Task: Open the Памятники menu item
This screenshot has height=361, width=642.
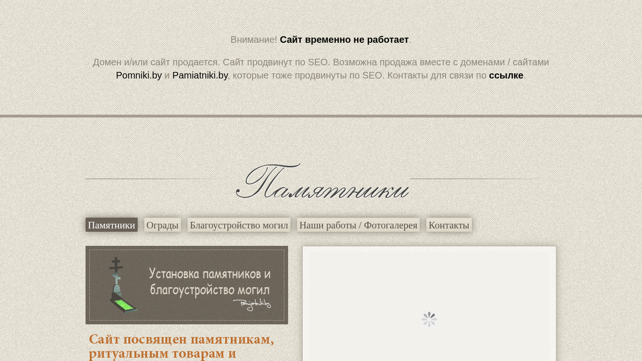Action: [111, 225]
